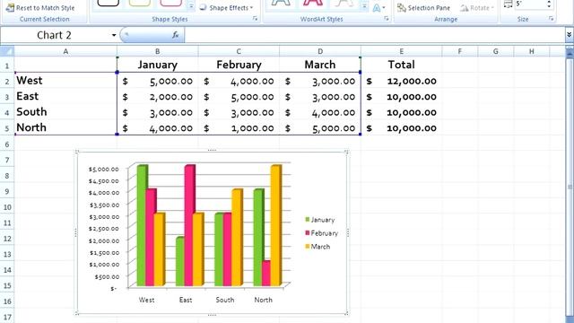Open WordArt Styles dialog launcher
This screenshot has height=323, width=574.
point(387,19)
